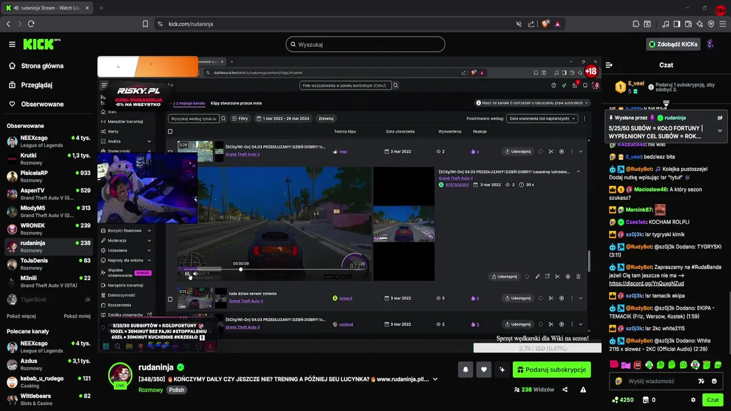Viewport: 731px width, 411px height.
Task: Collapse the chat panel arrow icon
Action: (609, 65)
